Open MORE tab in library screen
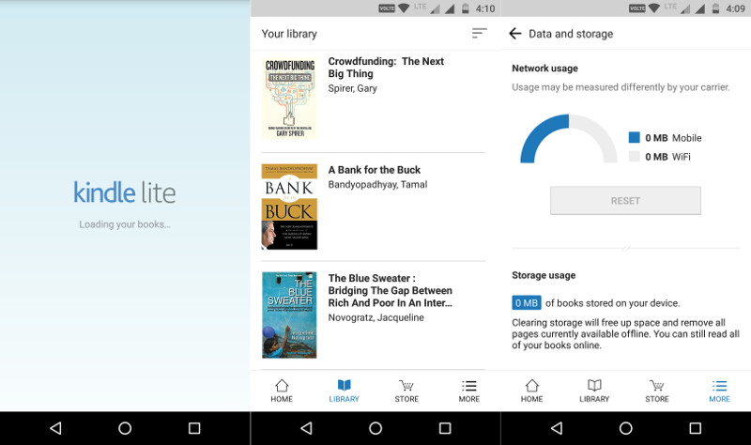The image size is (751, 445). click(468, 391)
